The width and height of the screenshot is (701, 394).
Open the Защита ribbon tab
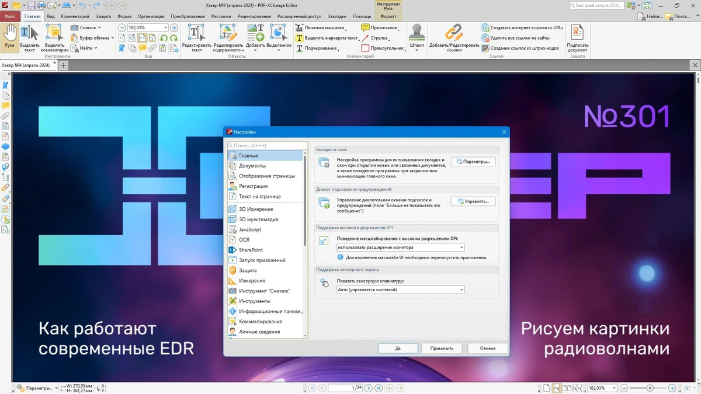[103, 16]
